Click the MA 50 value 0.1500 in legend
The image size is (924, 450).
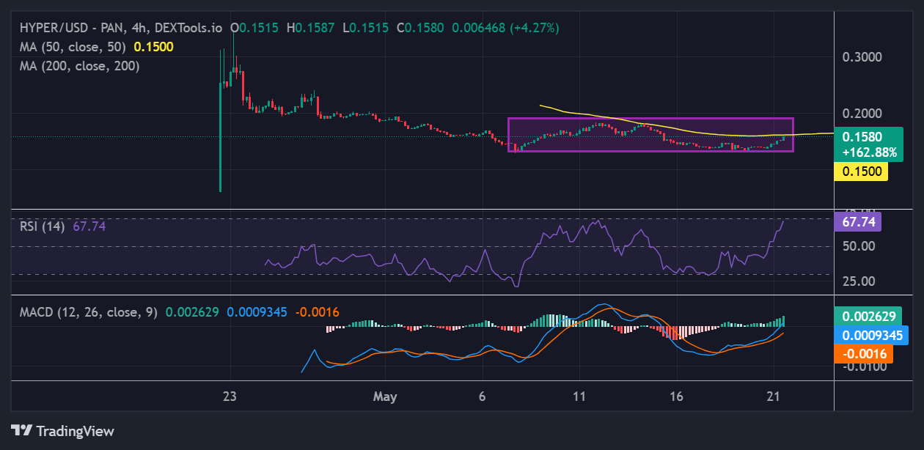click(154, 46)
